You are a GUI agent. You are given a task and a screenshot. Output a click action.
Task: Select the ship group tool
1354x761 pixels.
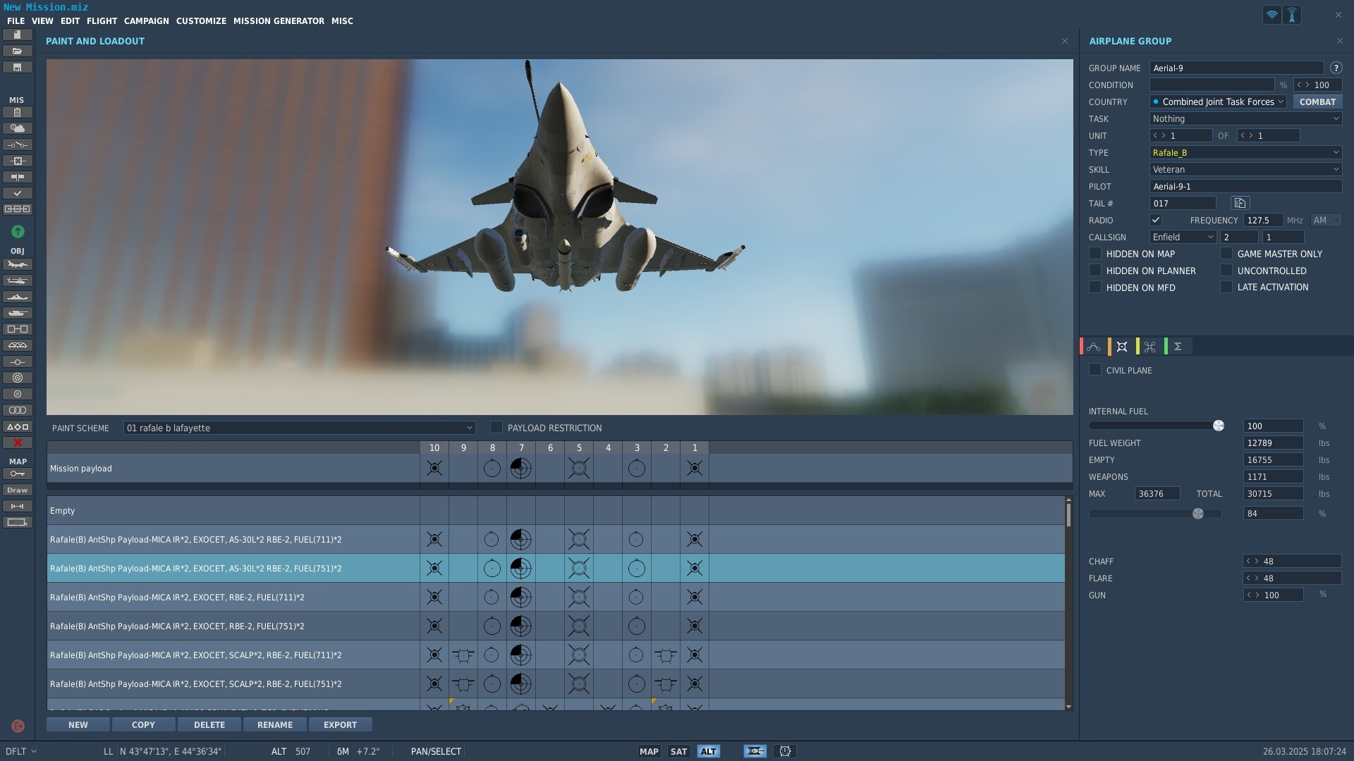pyautogui.click(x=18, y=297)
